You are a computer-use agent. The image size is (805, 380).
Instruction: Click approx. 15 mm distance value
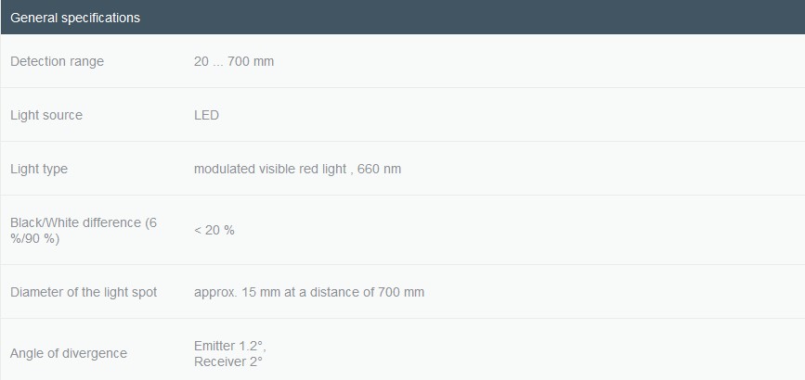click(x=309, y=292)
